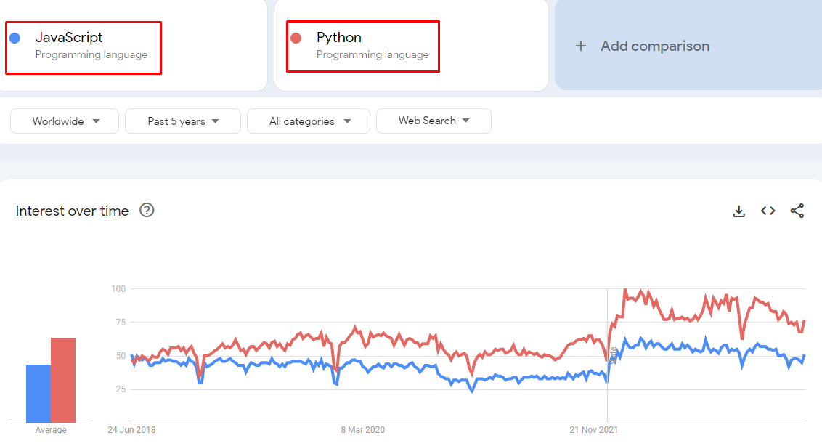Open the All categories dropdown
This screenshot has height=446, width=822.
coord(309,121)
